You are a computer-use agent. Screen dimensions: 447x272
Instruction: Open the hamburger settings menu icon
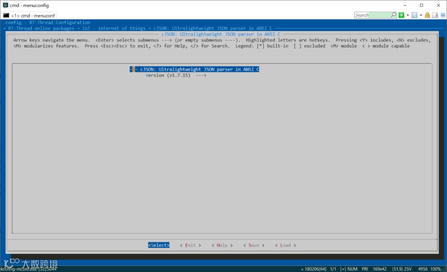[x=443, y=15]
